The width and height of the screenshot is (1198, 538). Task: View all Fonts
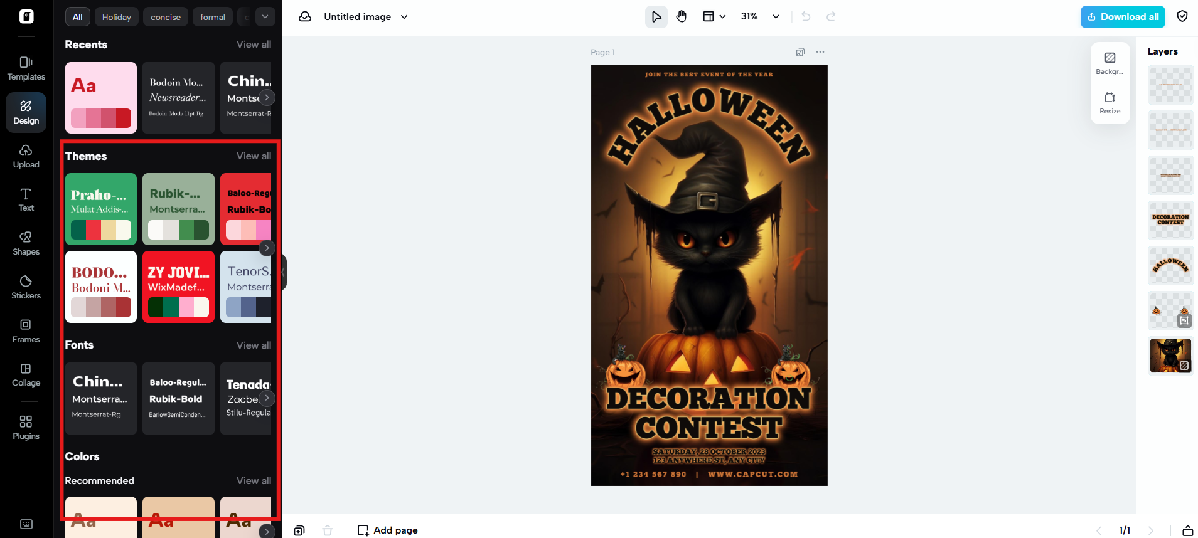coord(254,345)
